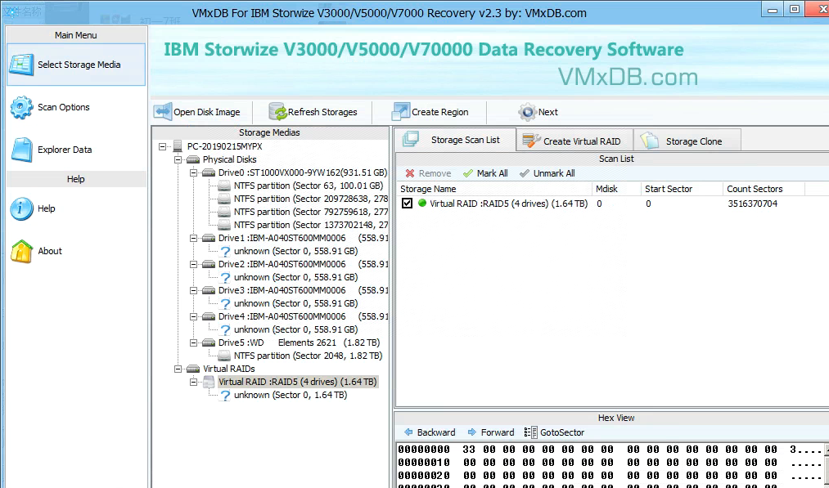Select Virtual RAID RAID5 (4 drives) tree row
This screenshot has height=488, width=829.
(x=298, y=382)
